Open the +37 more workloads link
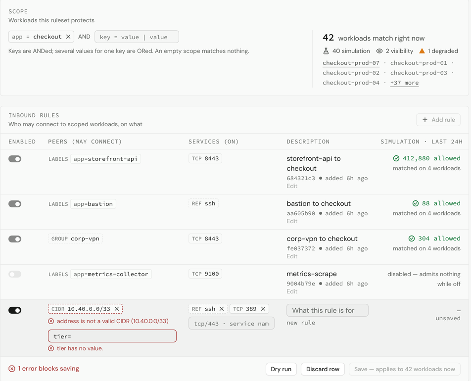This screenshot has height=381, width=471. click(x=404, y=83)
